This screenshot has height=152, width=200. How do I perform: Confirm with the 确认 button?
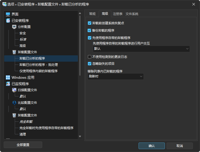coord(152,146)
